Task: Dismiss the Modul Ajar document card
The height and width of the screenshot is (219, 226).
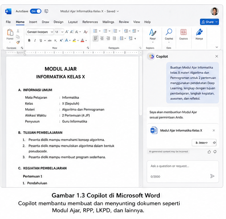Action: pyautogui.click(x=214, y=130)
